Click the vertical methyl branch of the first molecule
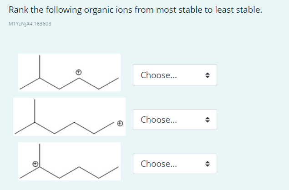 tap(40, 66)
